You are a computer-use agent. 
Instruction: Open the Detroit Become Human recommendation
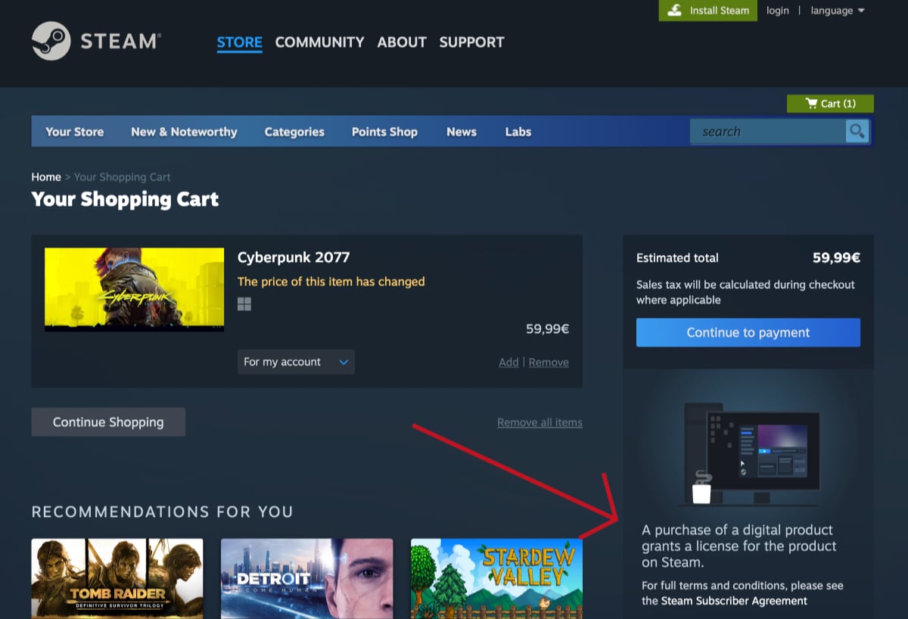coord(307,579)
